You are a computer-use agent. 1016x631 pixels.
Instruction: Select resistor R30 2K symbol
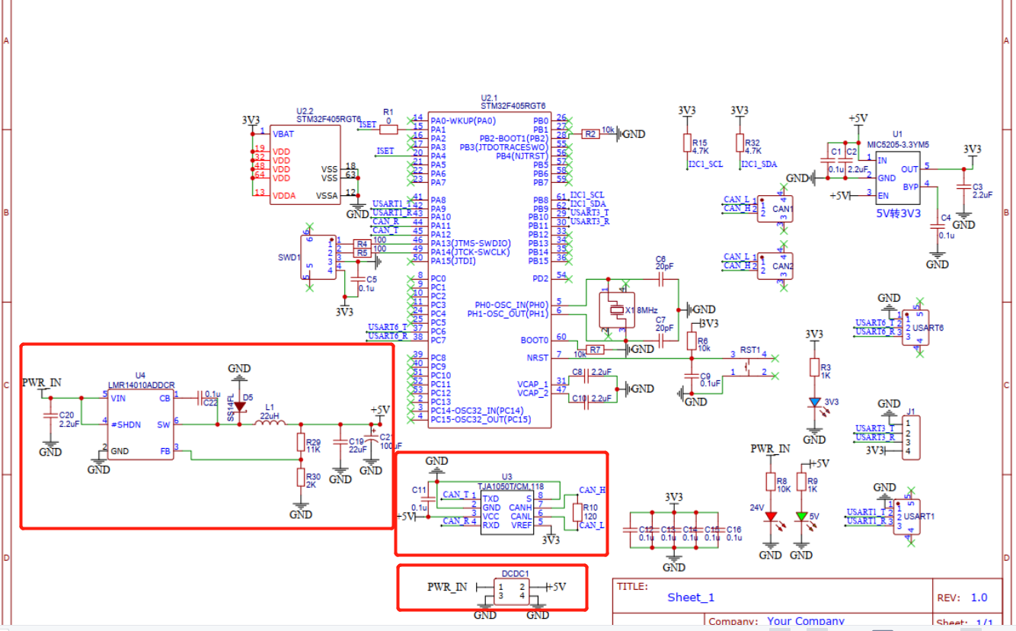[x=300, y=478]
